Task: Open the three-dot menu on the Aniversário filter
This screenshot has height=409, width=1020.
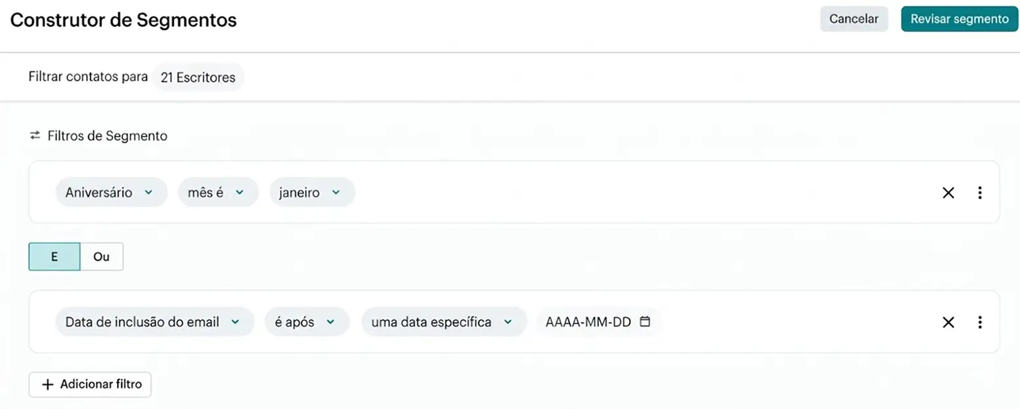Action: 980,193
